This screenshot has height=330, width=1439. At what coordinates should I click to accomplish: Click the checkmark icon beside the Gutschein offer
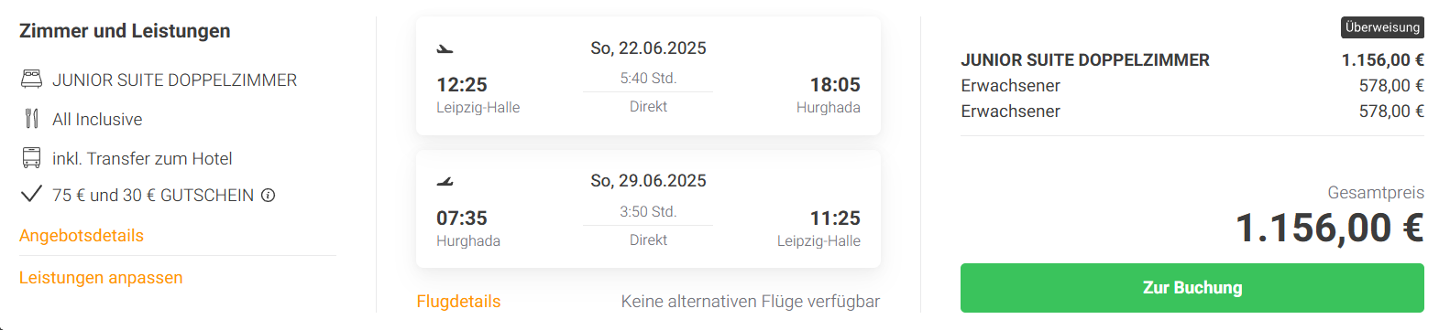coord(31,194)
